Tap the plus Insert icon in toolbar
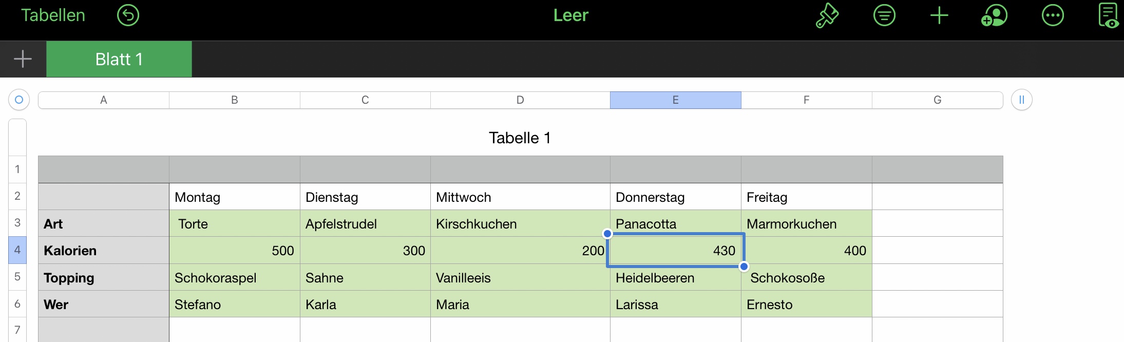 point(939,15)
